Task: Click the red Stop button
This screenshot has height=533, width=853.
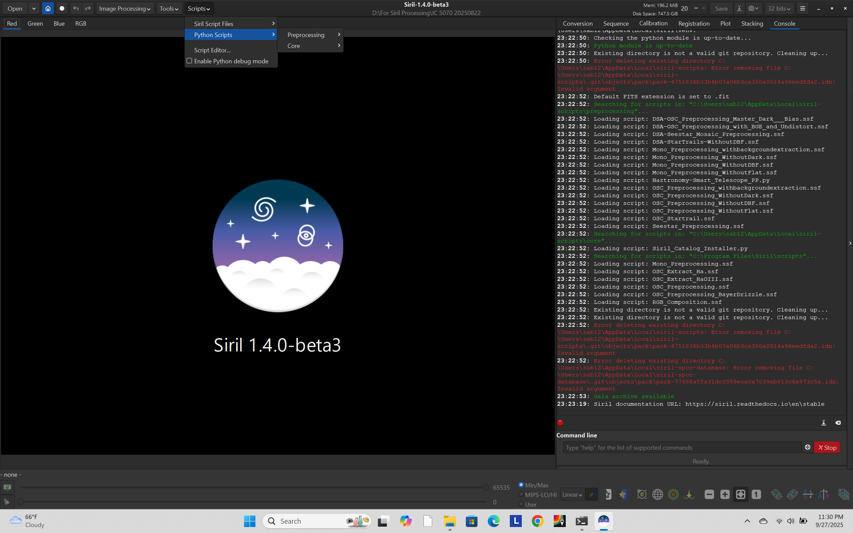Action: coord(827,447)
